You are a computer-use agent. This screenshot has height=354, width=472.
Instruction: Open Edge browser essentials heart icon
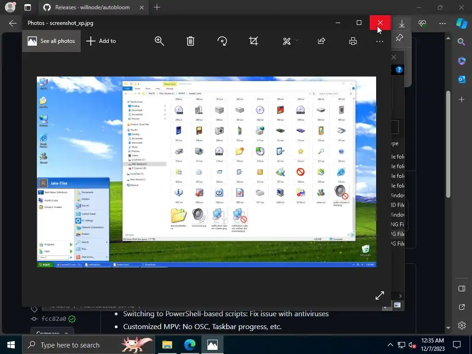[422, 23]
